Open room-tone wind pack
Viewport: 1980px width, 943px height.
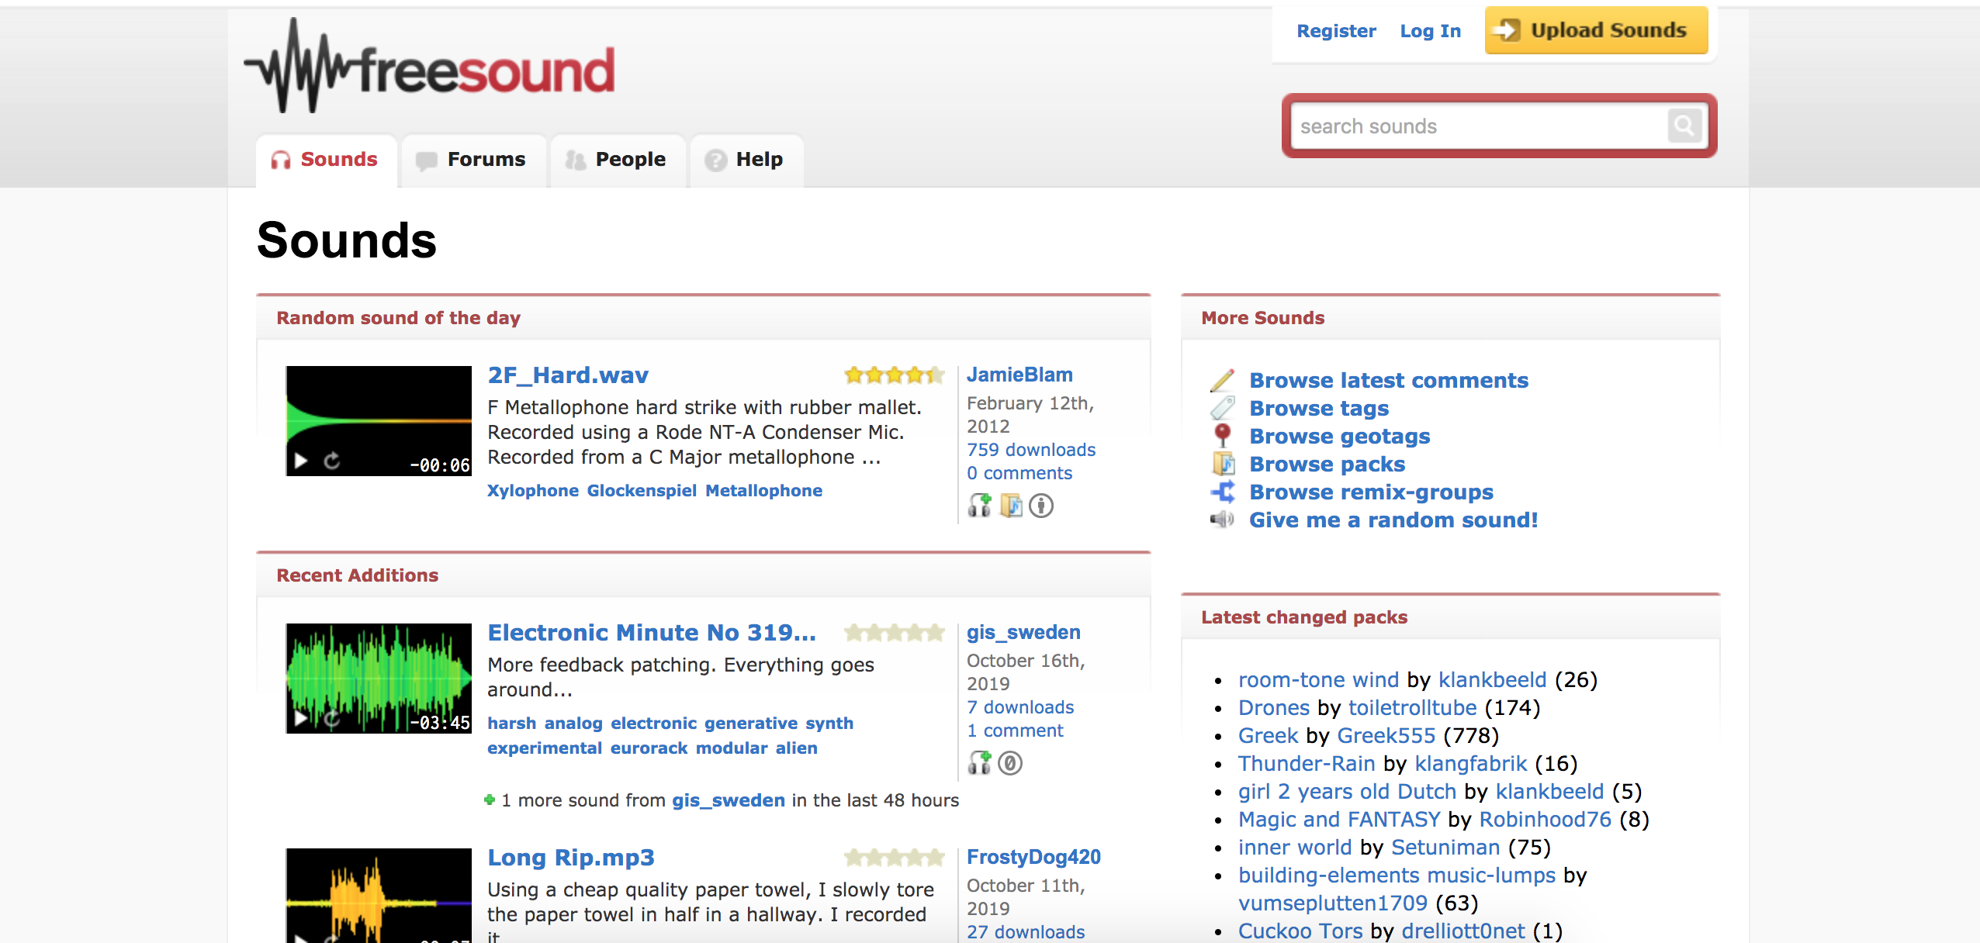(x=1318, y=680)
